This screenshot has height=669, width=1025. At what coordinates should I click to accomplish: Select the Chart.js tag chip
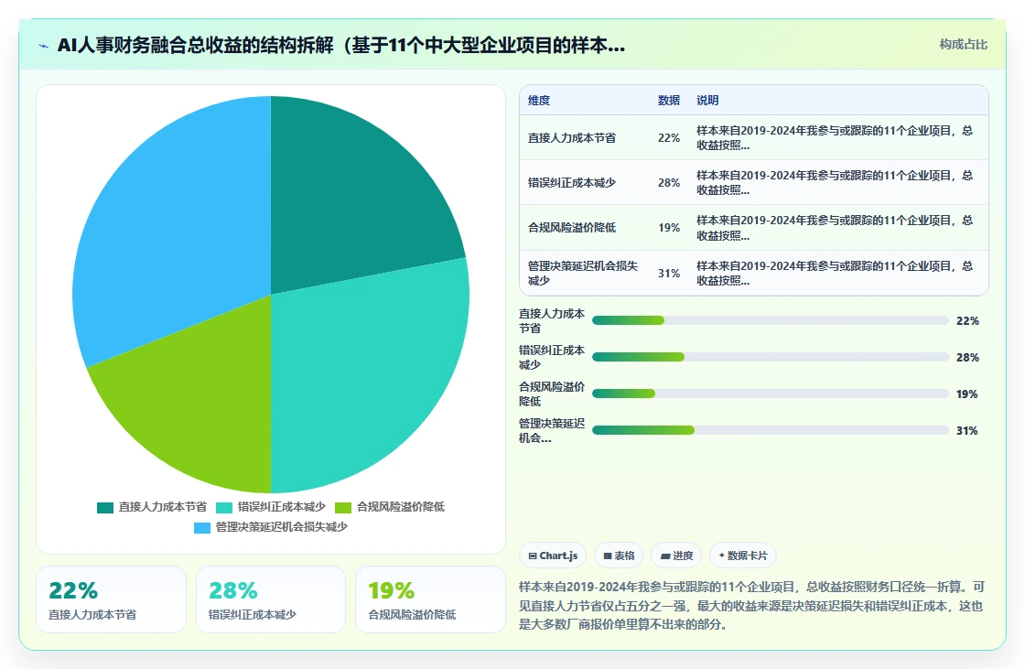coord(553,556)
